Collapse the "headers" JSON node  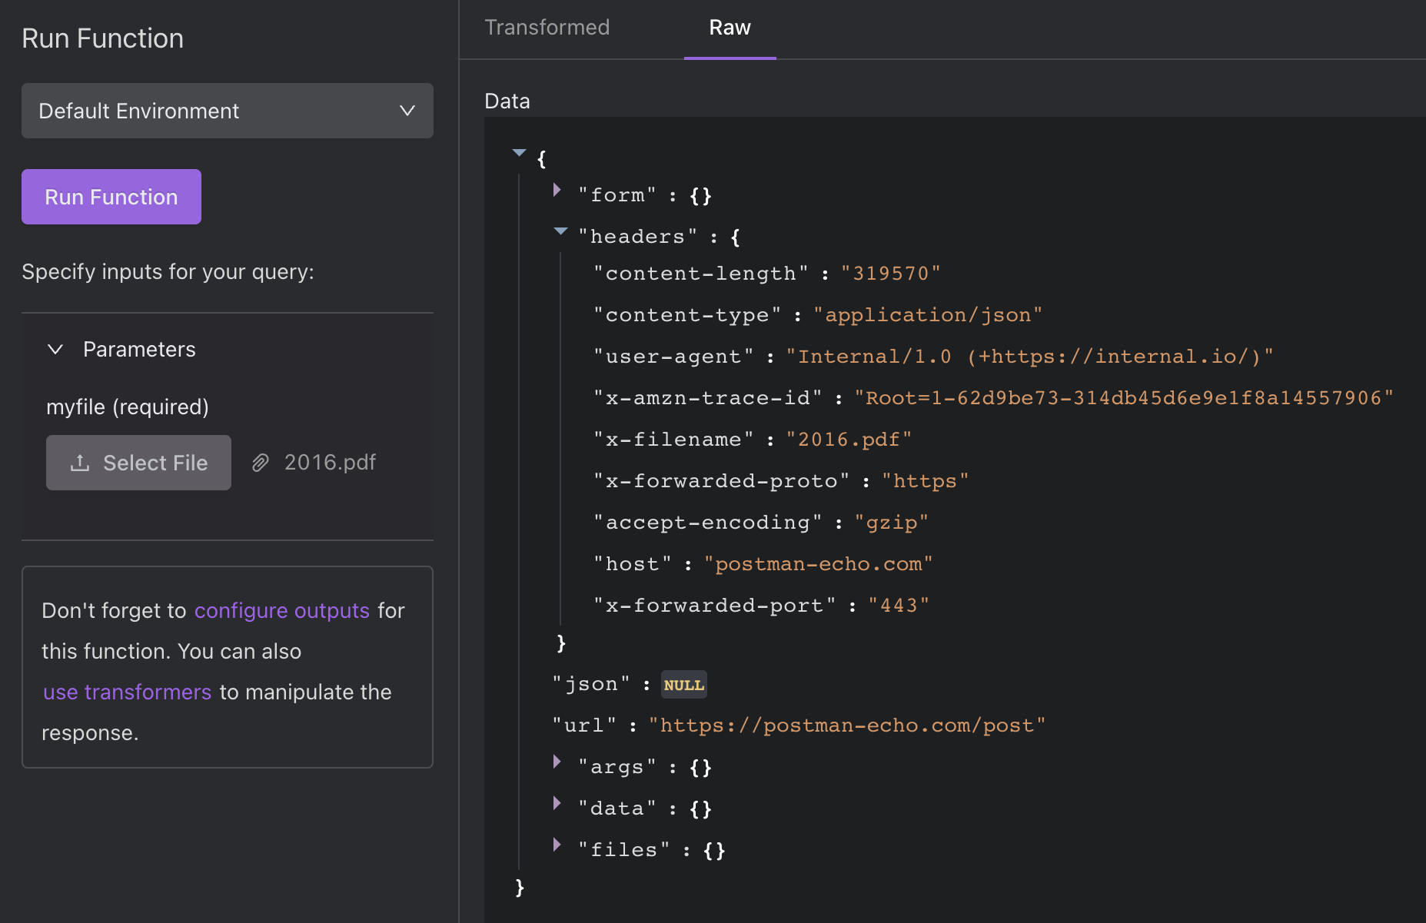click(x=560, y=231)
